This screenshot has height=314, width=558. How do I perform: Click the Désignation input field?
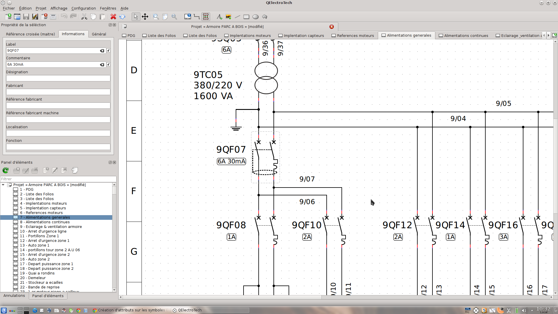[x=58, y=78]
